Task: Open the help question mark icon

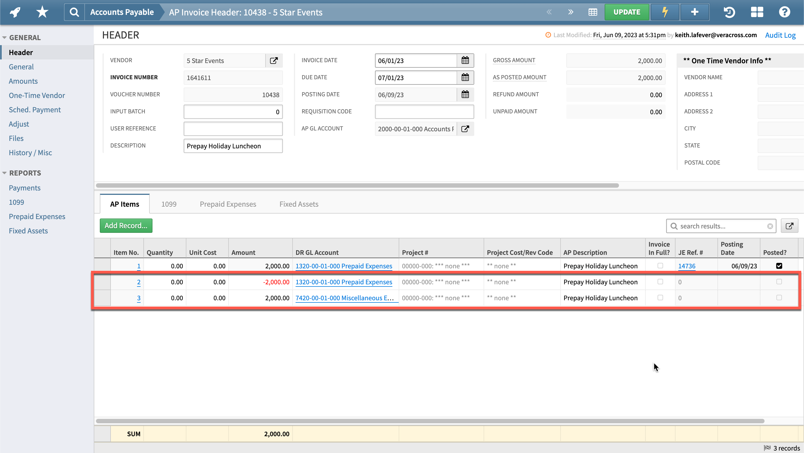Action: click(785, 12)
